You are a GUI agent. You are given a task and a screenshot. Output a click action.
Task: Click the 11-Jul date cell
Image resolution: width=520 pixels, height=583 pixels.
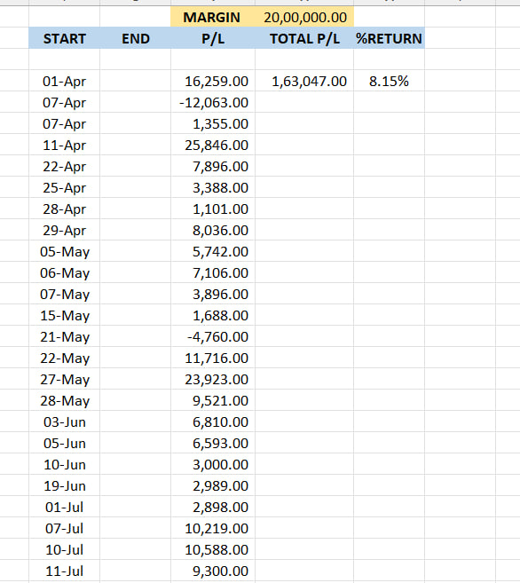point(64,571)
